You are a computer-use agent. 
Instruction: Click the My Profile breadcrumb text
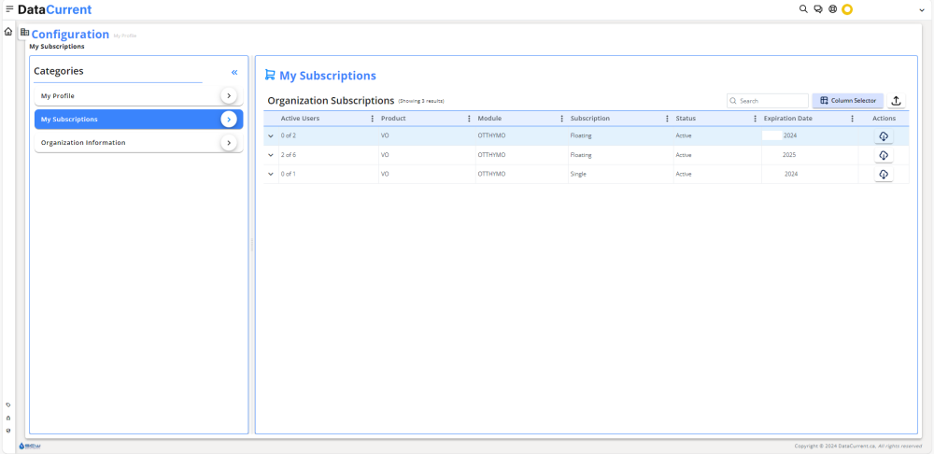tap(125, 35)
